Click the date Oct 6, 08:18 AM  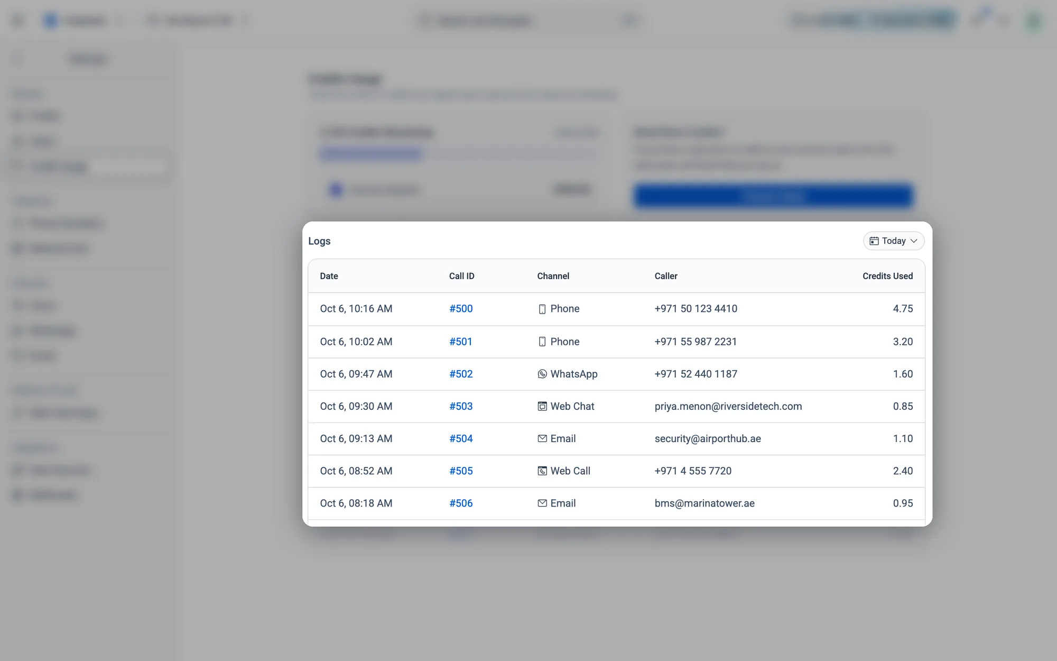click(356, 503)
